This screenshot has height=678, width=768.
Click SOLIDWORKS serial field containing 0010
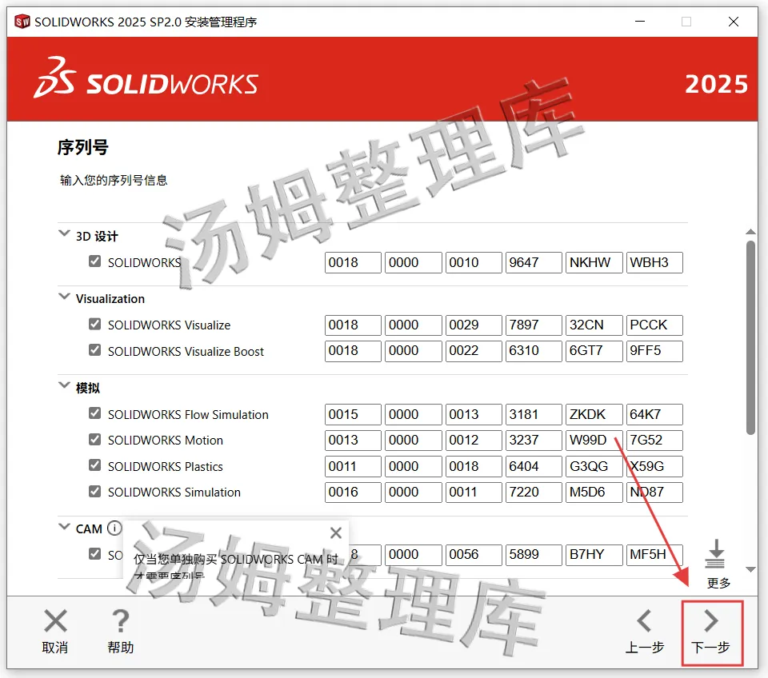(x=473, y=262)
